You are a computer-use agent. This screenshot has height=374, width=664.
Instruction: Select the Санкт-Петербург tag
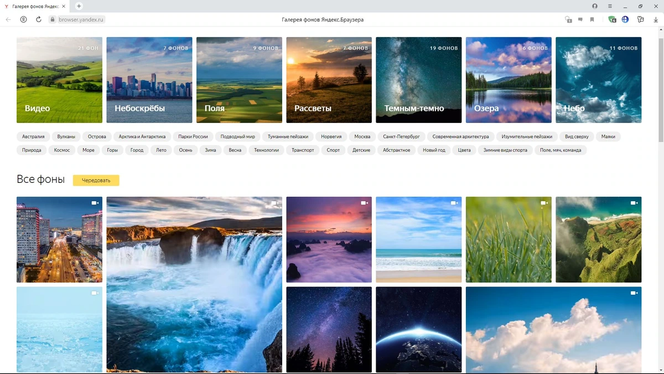click(402, 136)
